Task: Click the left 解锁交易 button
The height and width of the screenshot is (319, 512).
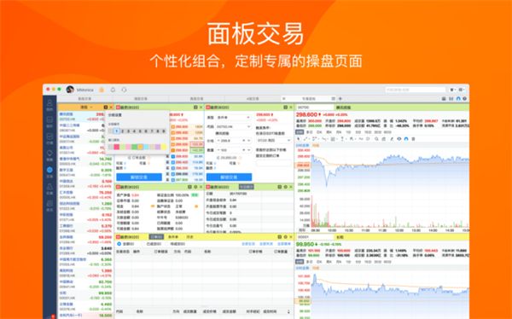Action: [139, 177]
